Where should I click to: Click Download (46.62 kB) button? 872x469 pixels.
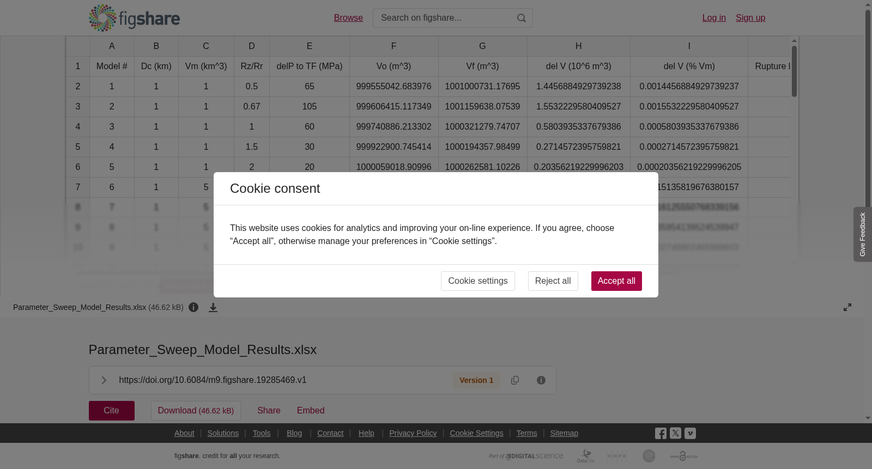196,411
